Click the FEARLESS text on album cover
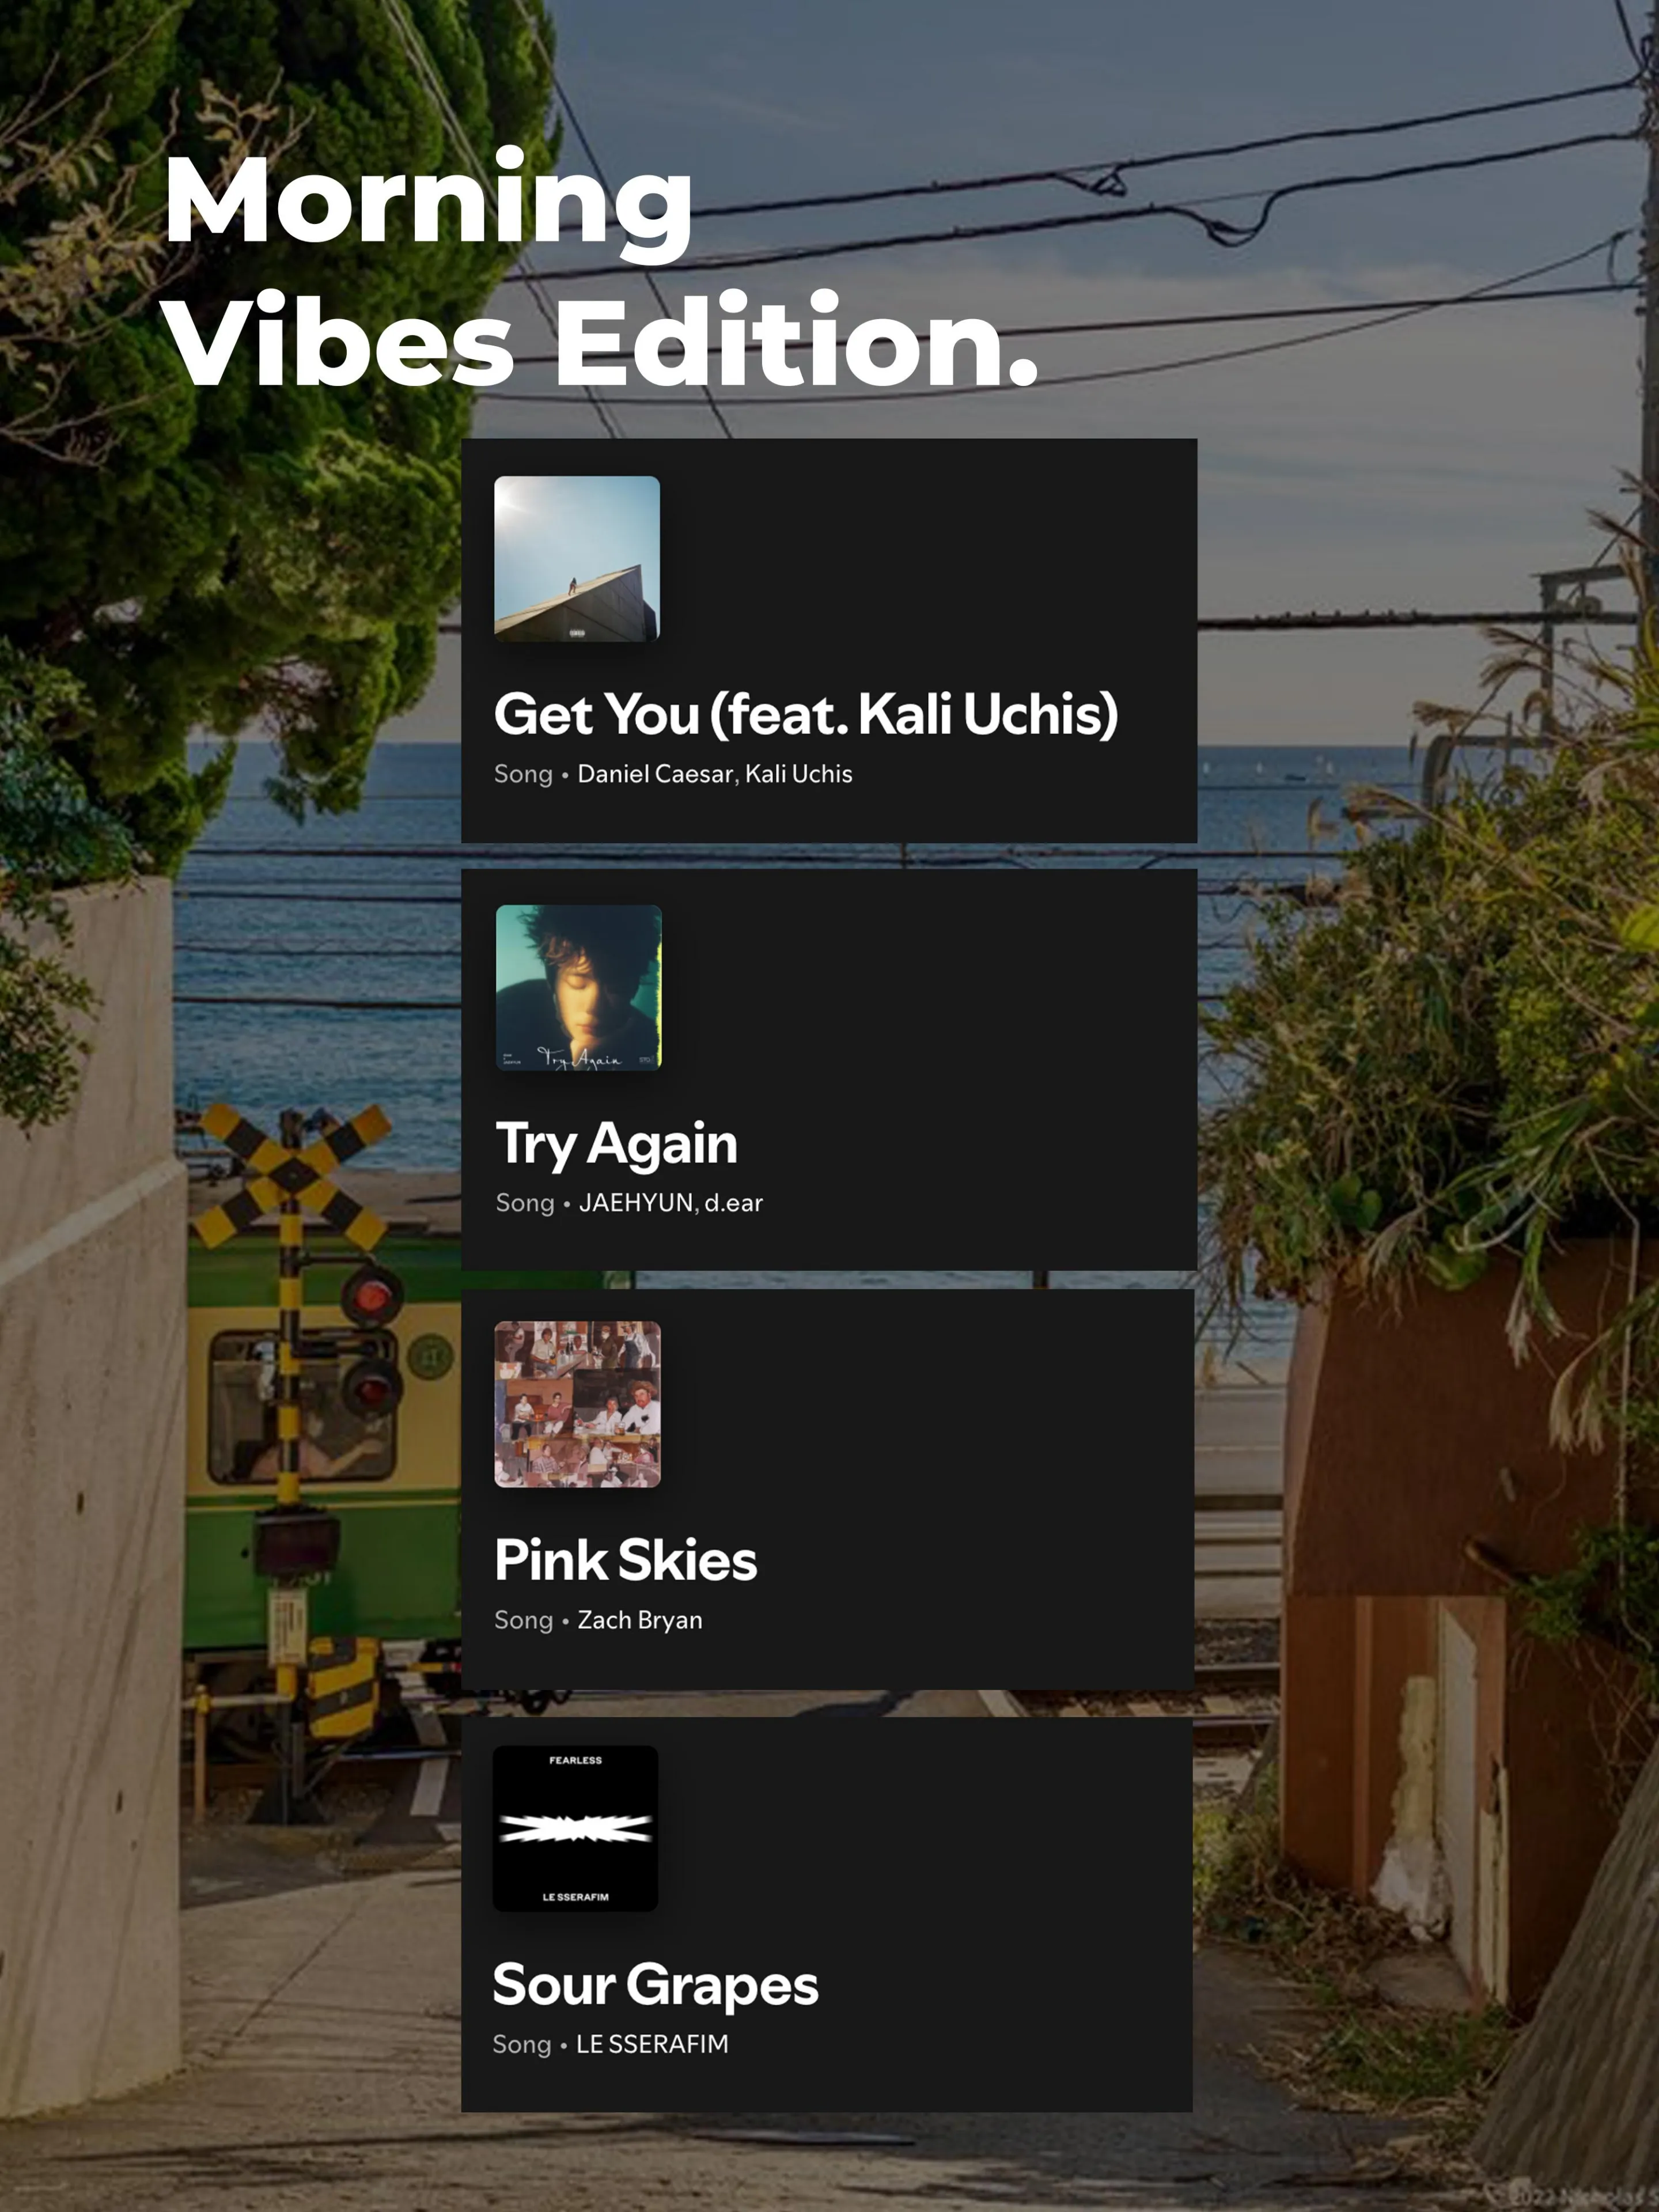This screenshot has height=2212, width=1659. pos(576,1760)
